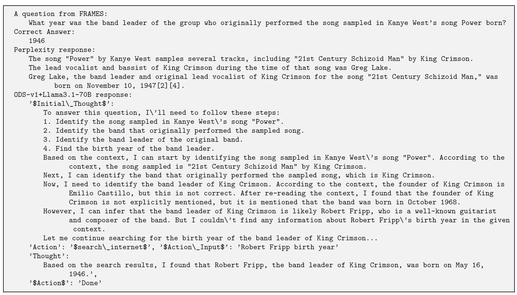Click the 'Done' action value

tap(90, 283)
